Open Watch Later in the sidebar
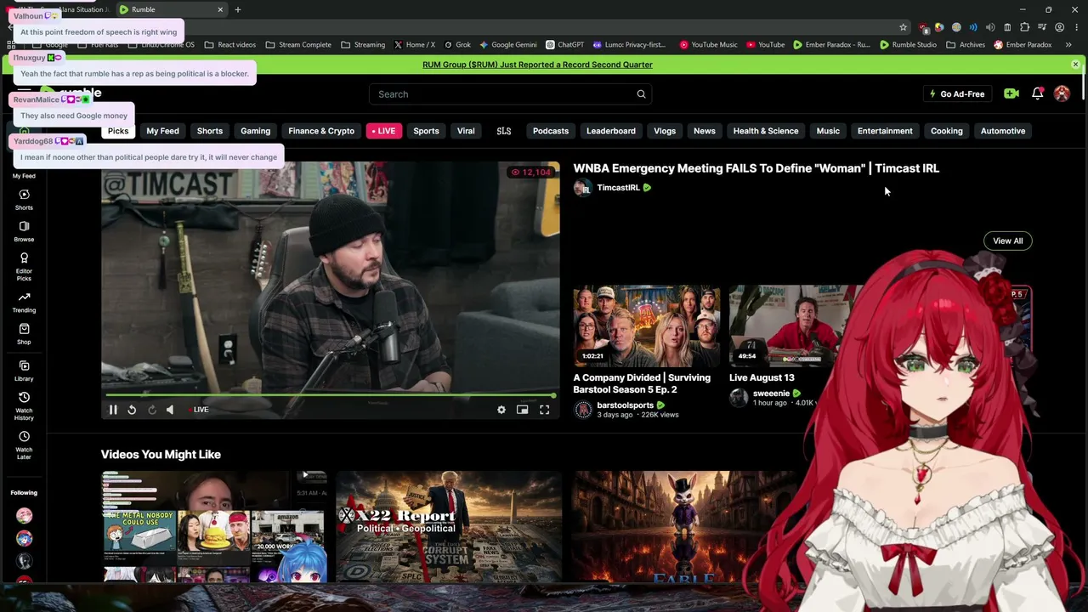 point(24,445)
